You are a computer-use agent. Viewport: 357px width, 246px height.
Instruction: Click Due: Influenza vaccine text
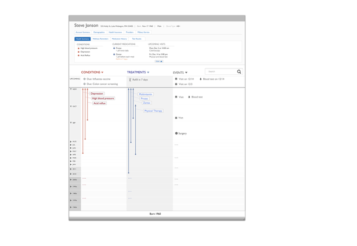coord(98,79)
